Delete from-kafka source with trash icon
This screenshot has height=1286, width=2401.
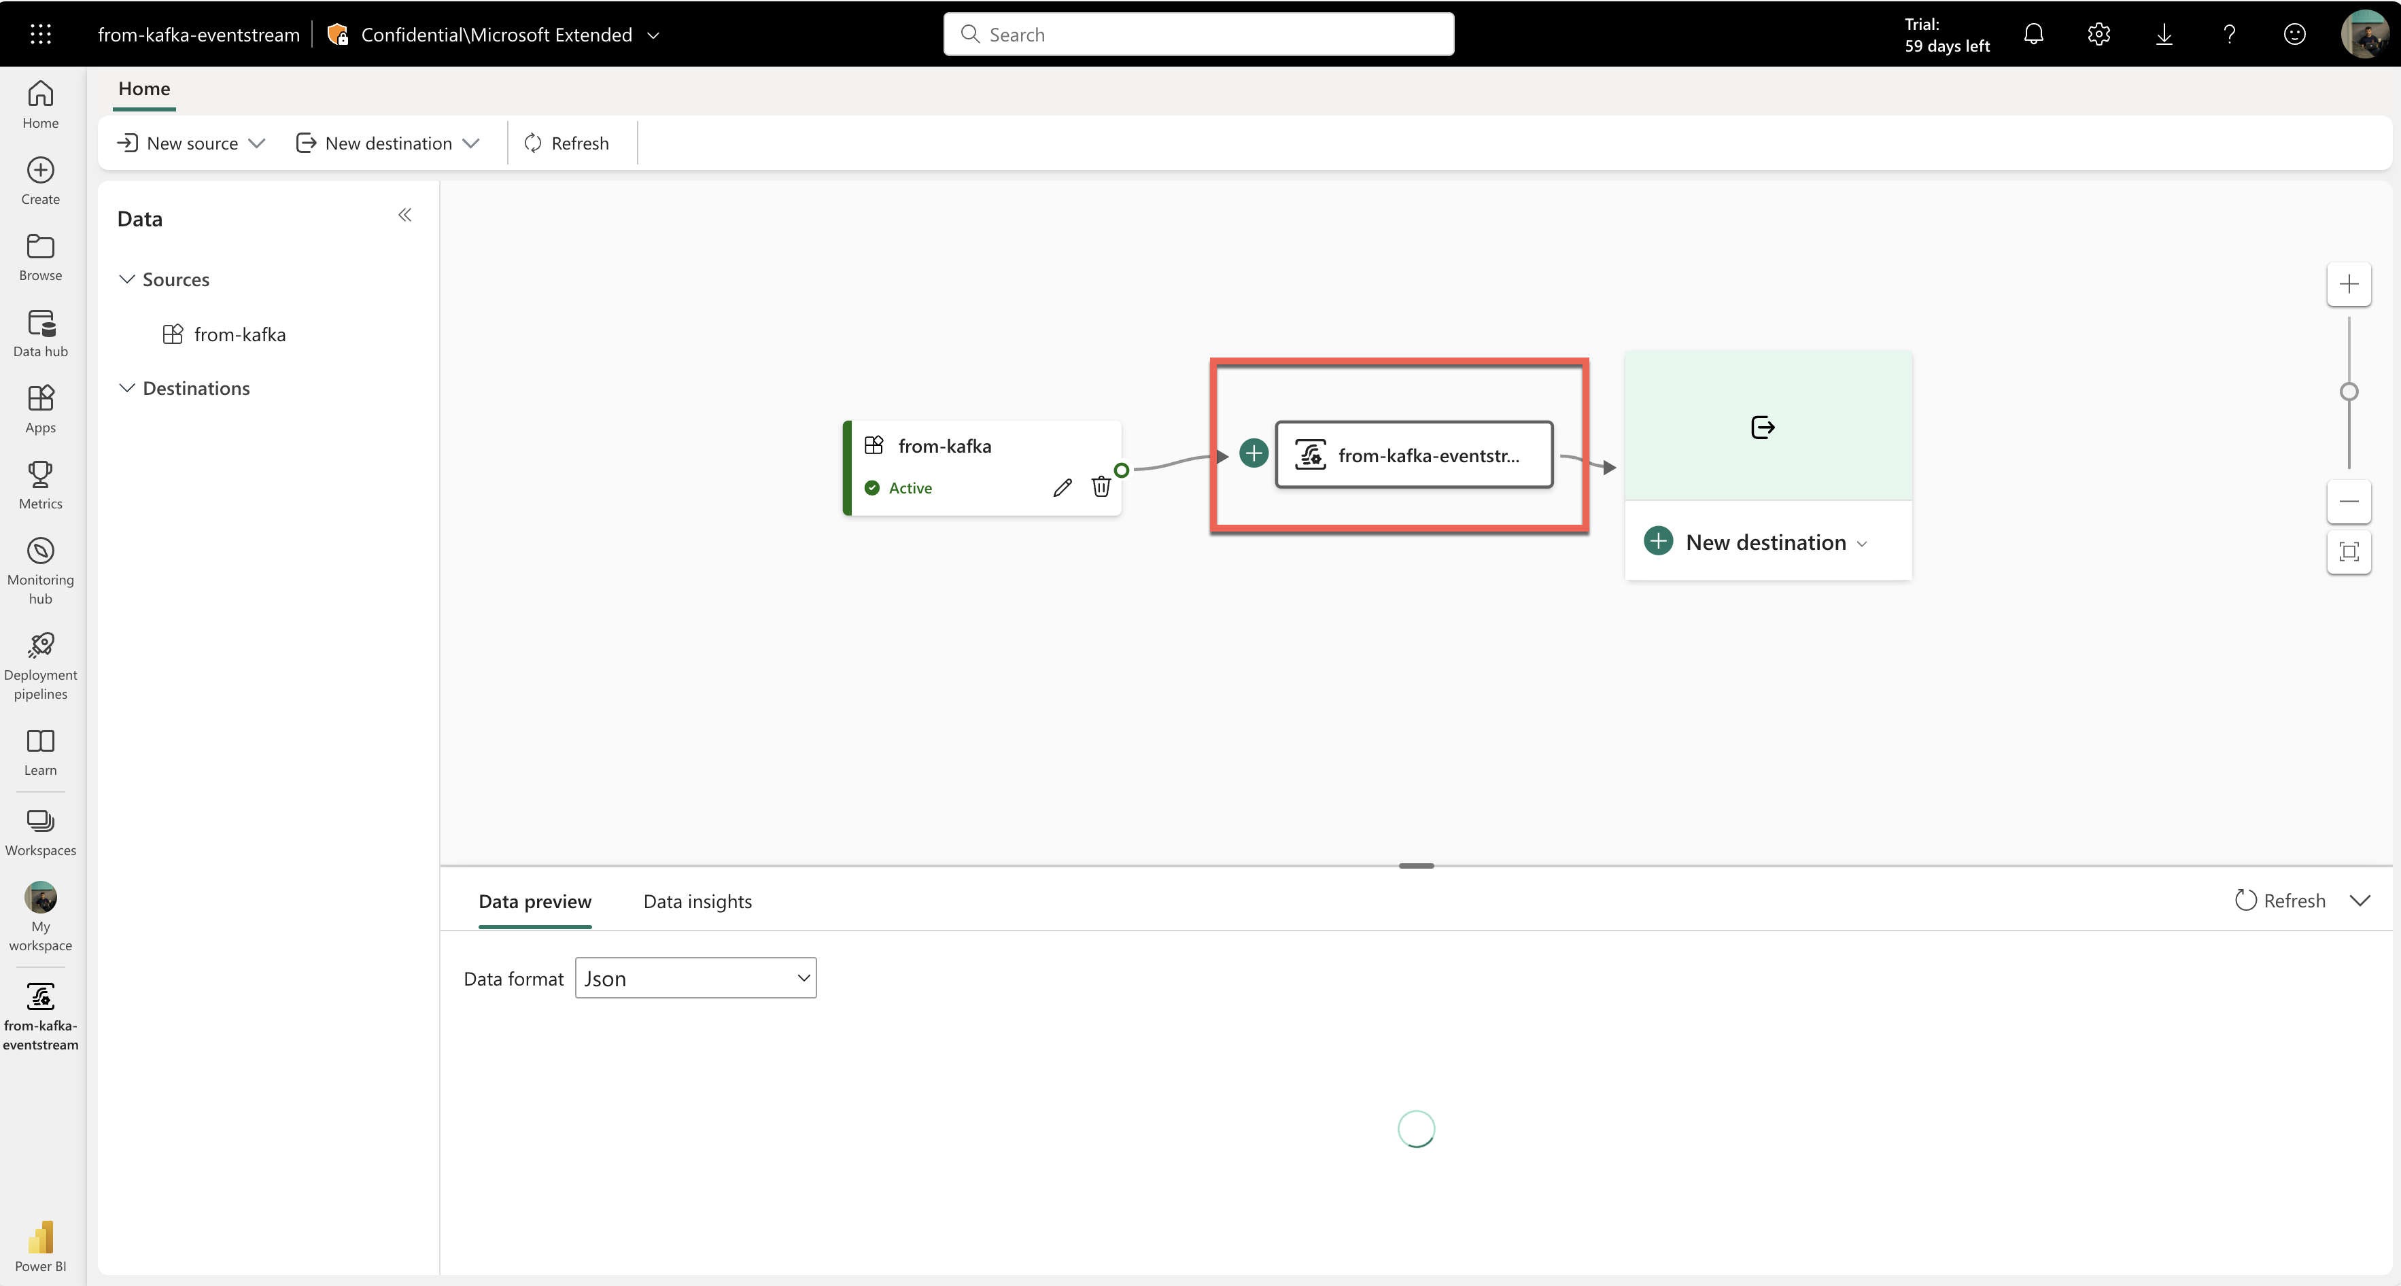point(1101,487)
